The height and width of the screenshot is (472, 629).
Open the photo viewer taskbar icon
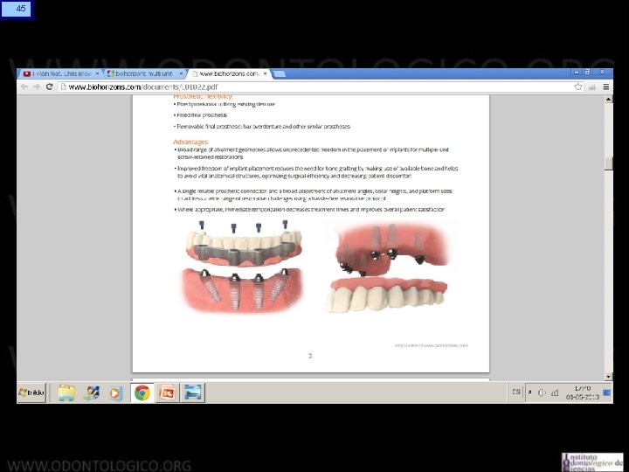point(192,392)
